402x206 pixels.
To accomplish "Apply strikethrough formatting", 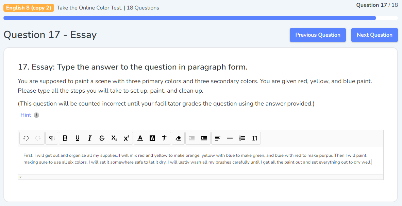I will [102, 138].
